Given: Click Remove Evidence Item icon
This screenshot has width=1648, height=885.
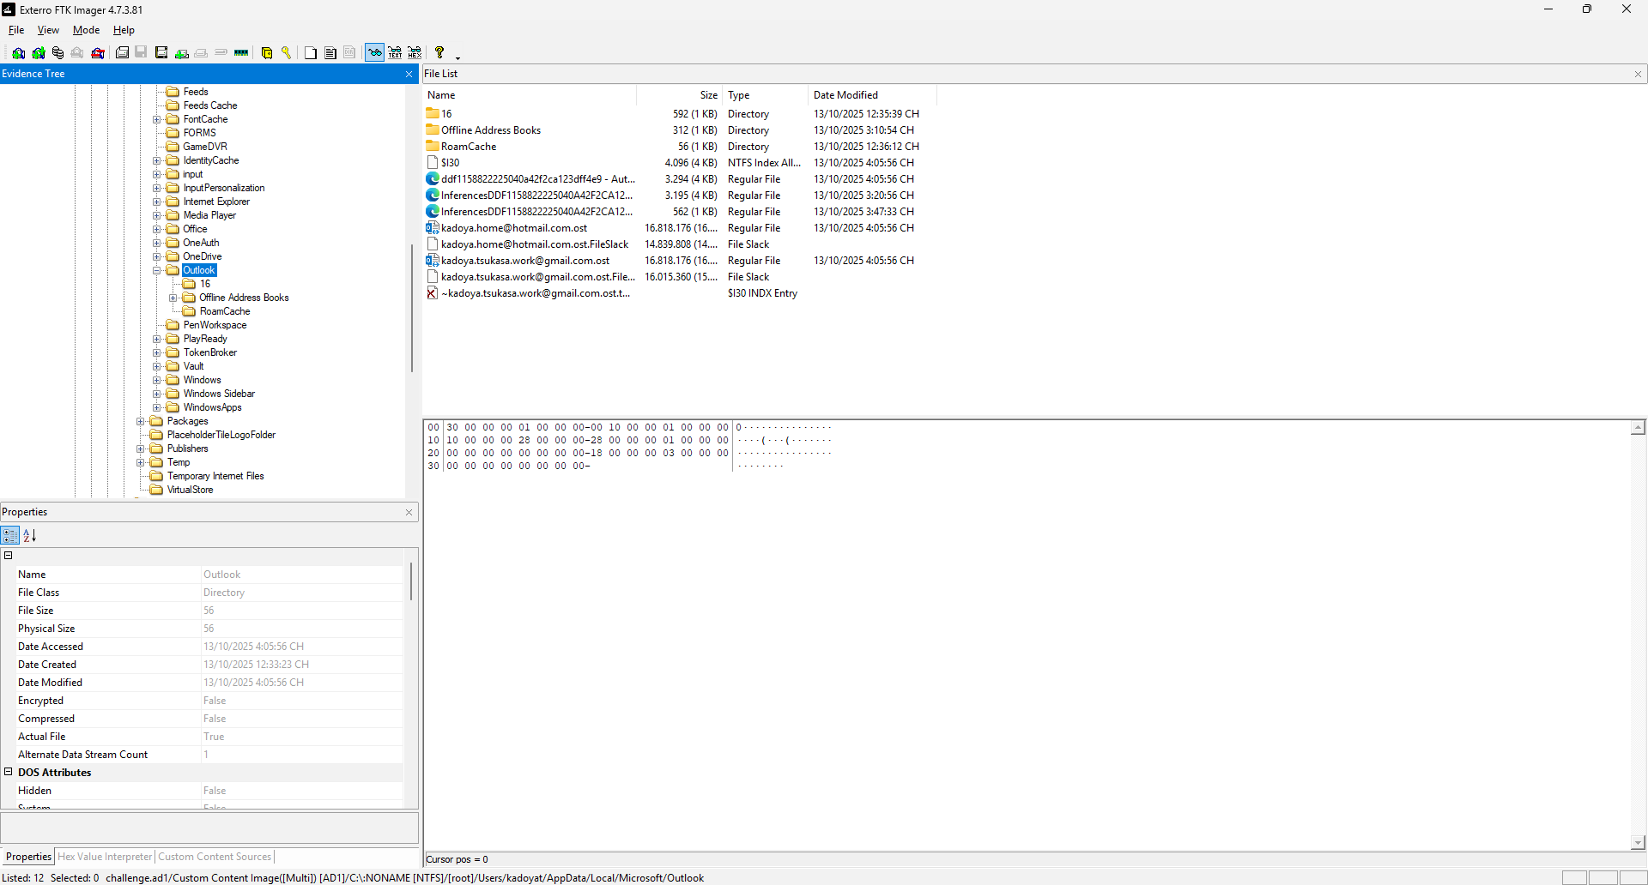Looking at the screenshot, I should click(77, 53).
